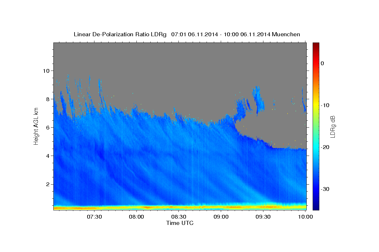The height and width of the screenshot is (252, 379).
Task: Click the dark red top of colorbar
Action: point(316,45)
